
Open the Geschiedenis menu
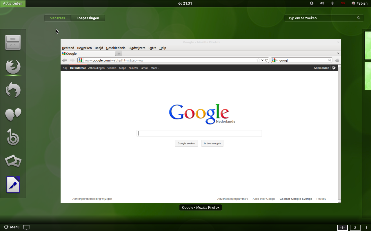tap(116, 48)
